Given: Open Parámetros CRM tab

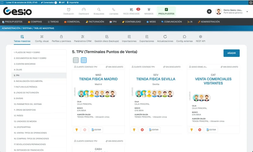Looking at the screenshot, I should click(x=83, y=39).
